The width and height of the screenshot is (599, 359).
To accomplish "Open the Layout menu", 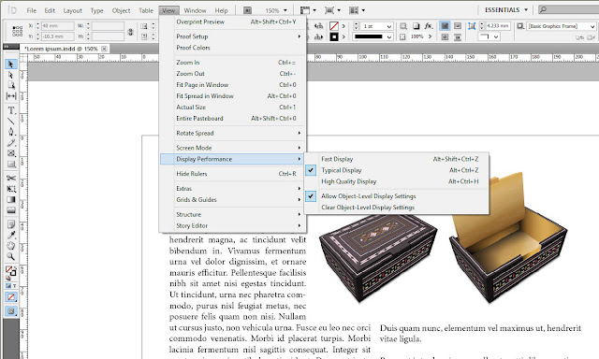I will click(x=73, y=10).
